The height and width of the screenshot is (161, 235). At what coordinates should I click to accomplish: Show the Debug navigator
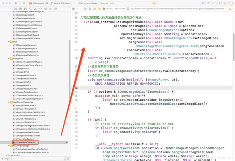(x=46, y=9)
